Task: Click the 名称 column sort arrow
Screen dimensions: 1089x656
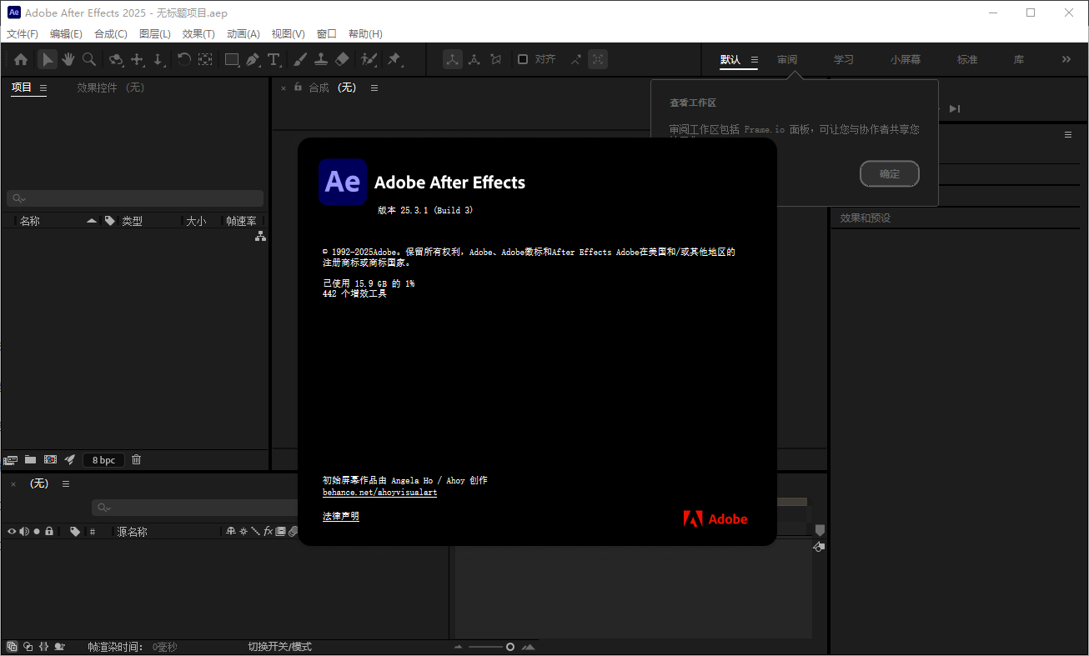Action: [x=92, y=221]
